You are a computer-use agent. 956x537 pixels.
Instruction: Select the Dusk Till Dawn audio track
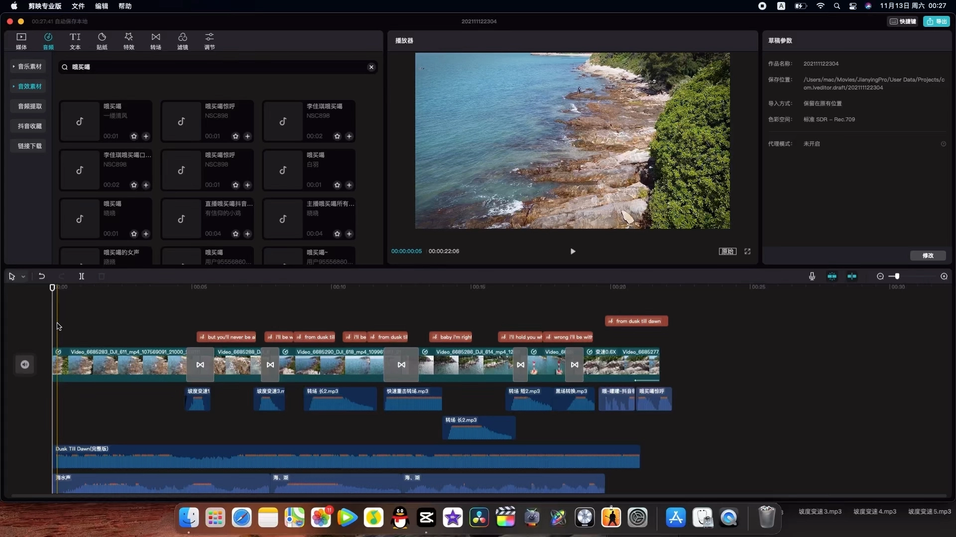pos(346,457)
